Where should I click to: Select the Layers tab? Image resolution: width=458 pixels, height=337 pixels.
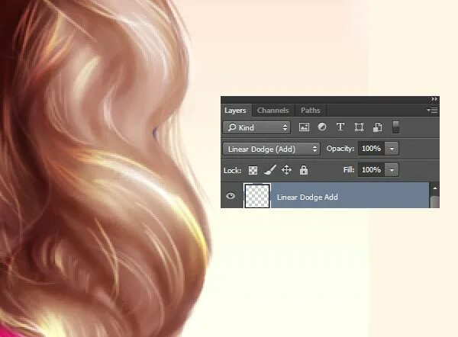[235, 111]
